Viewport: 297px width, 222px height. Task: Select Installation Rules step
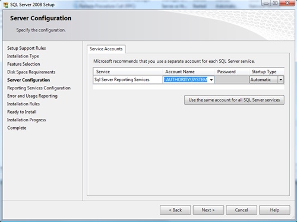click(23, 104)
